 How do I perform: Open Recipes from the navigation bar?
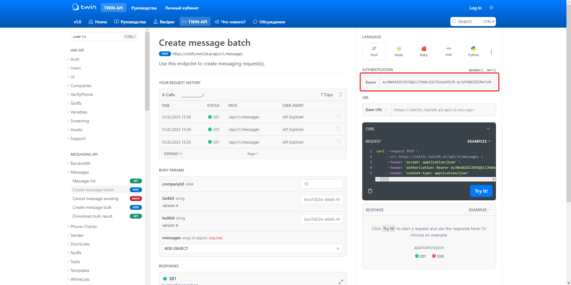coord(164,22)
